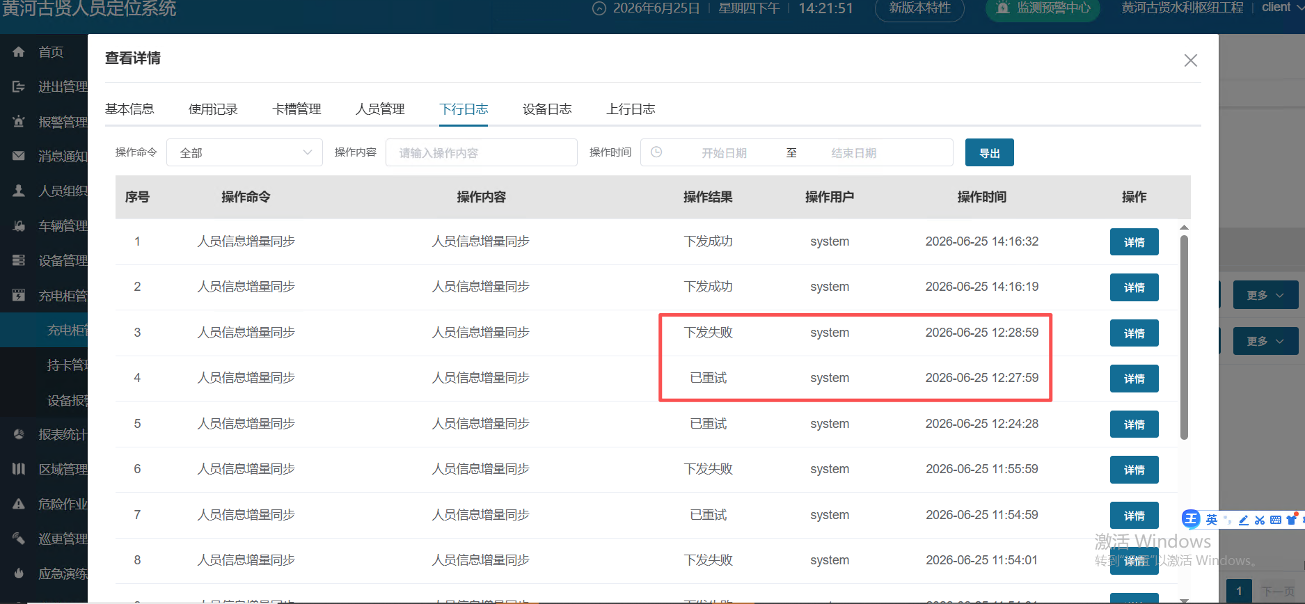The image size is (1305, 604).
Task: Select the 持卡管 submenu item in the sidebar
Action: pyautogui.click(x=67, y=365)
